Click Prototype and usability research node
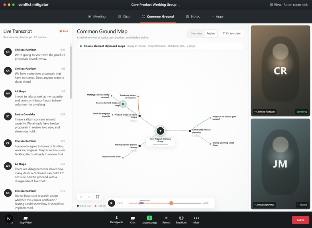This screenshot has height=228, width=312. coord(112,96)
